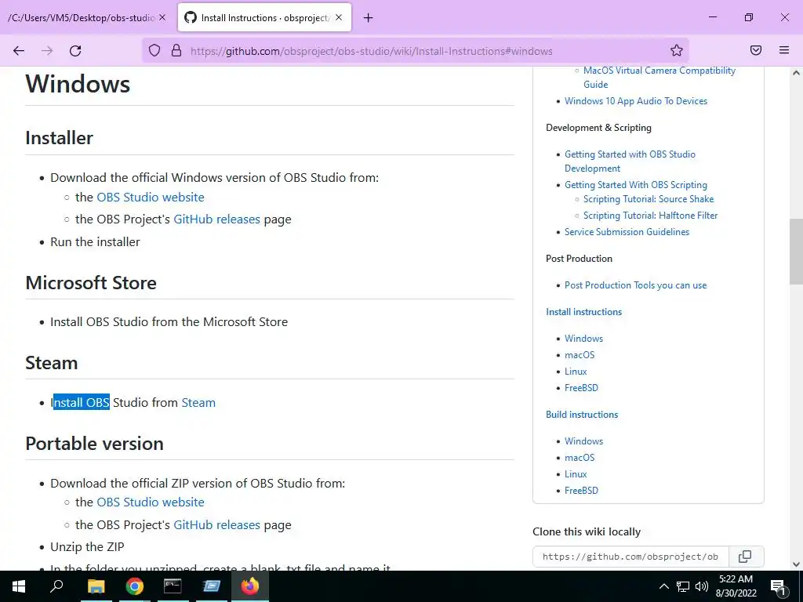The height and width of the screenshot is (602, 803).
Task: Open Post Production Tools you can use
Action: coord(635,285)
